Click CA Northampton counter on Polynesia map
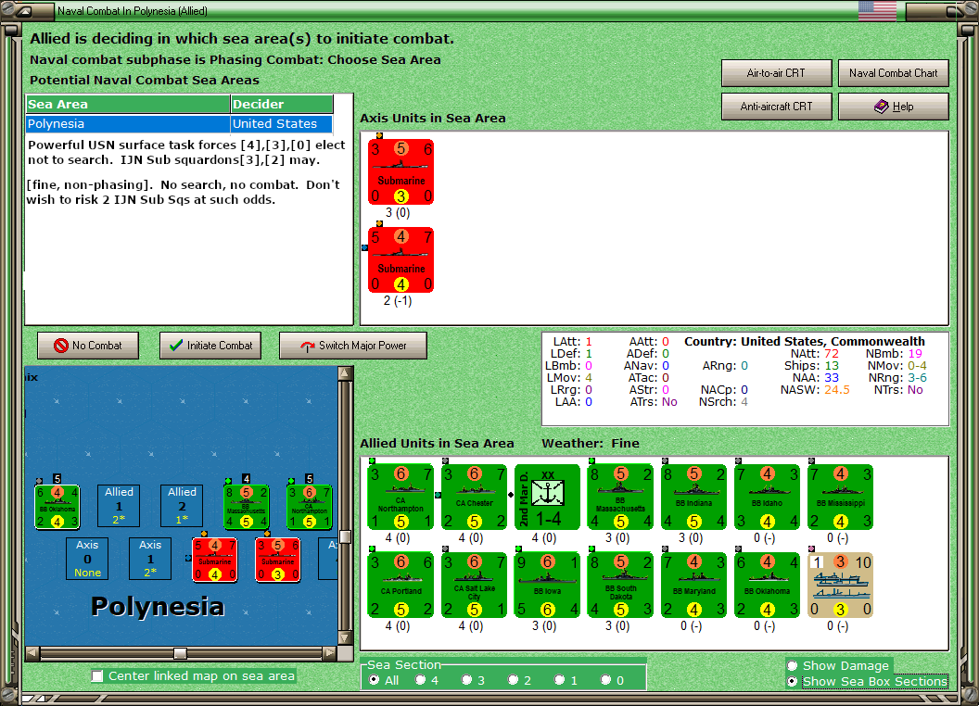 tap(309, 507)
